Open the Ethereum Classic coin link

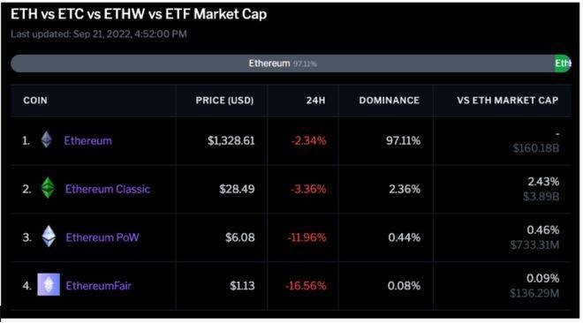[108, 189]
